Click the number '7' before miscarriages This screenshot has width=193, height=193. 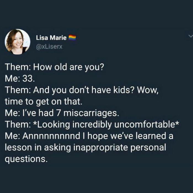(58, 113)
